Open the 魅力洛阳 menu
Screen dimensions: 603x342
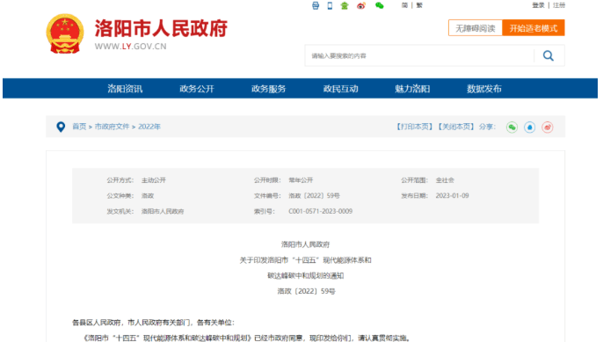click(412, 89)
